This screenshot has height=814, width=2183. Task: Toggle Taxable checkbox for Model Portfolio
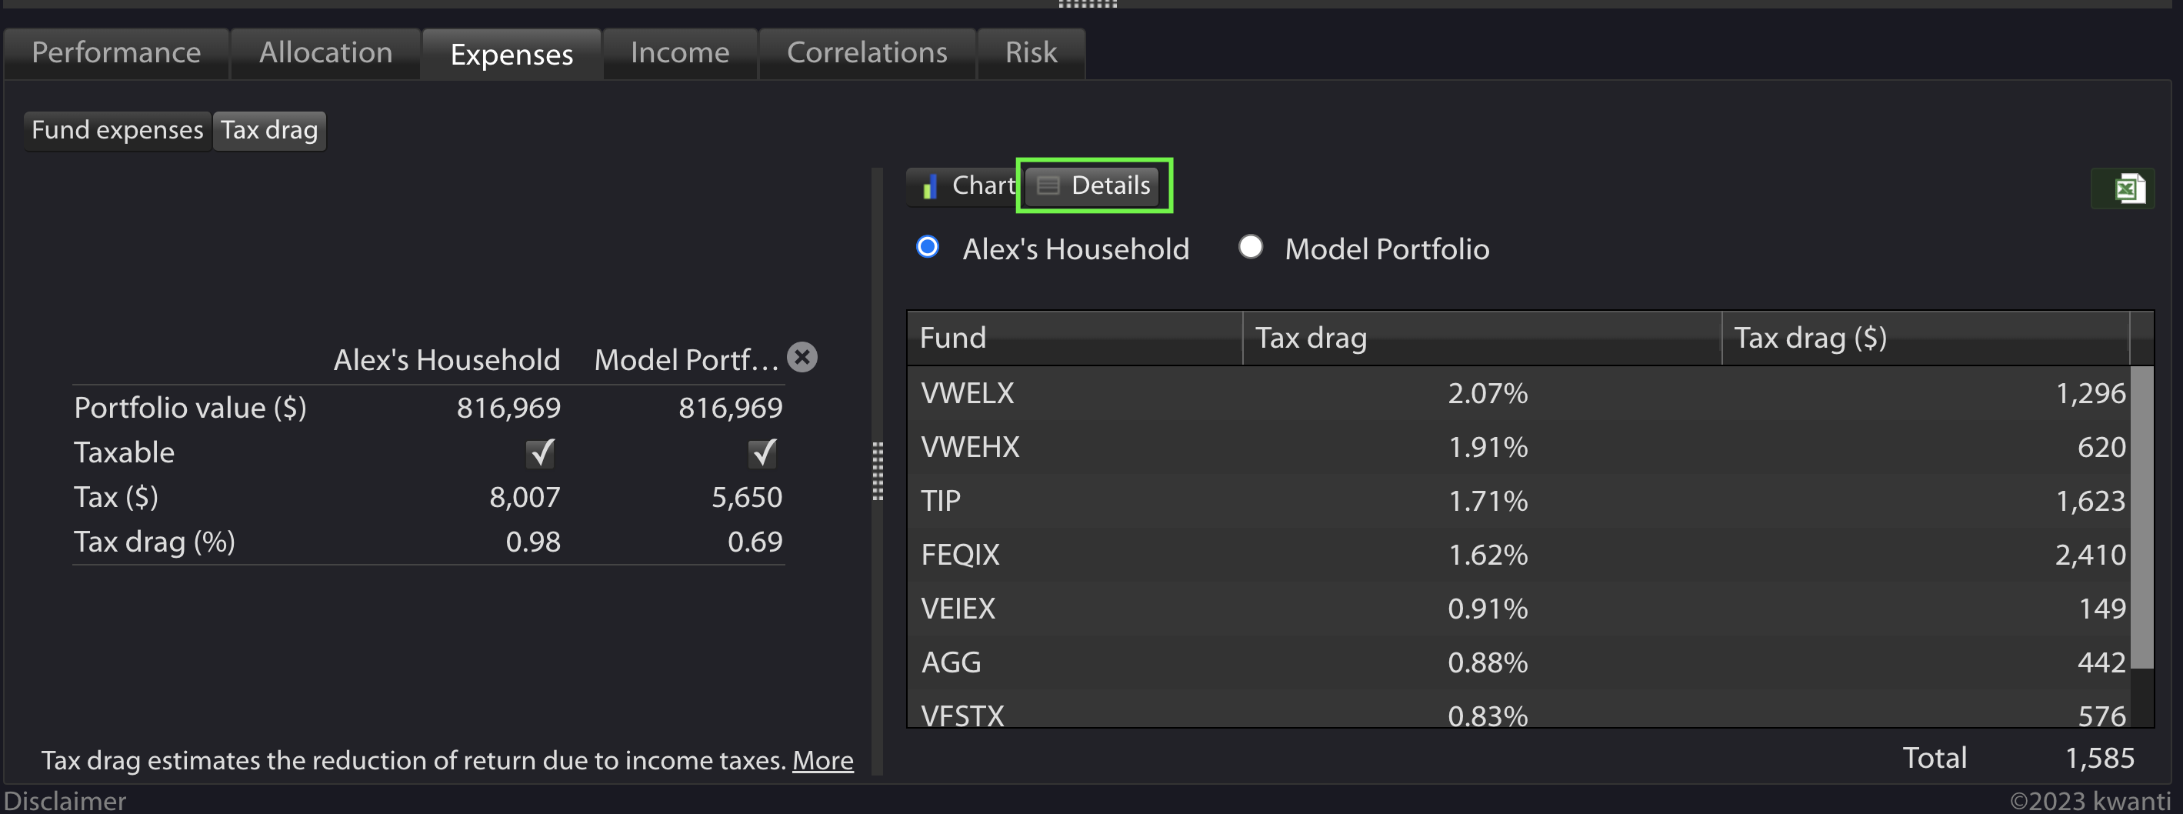click(763, 453)
